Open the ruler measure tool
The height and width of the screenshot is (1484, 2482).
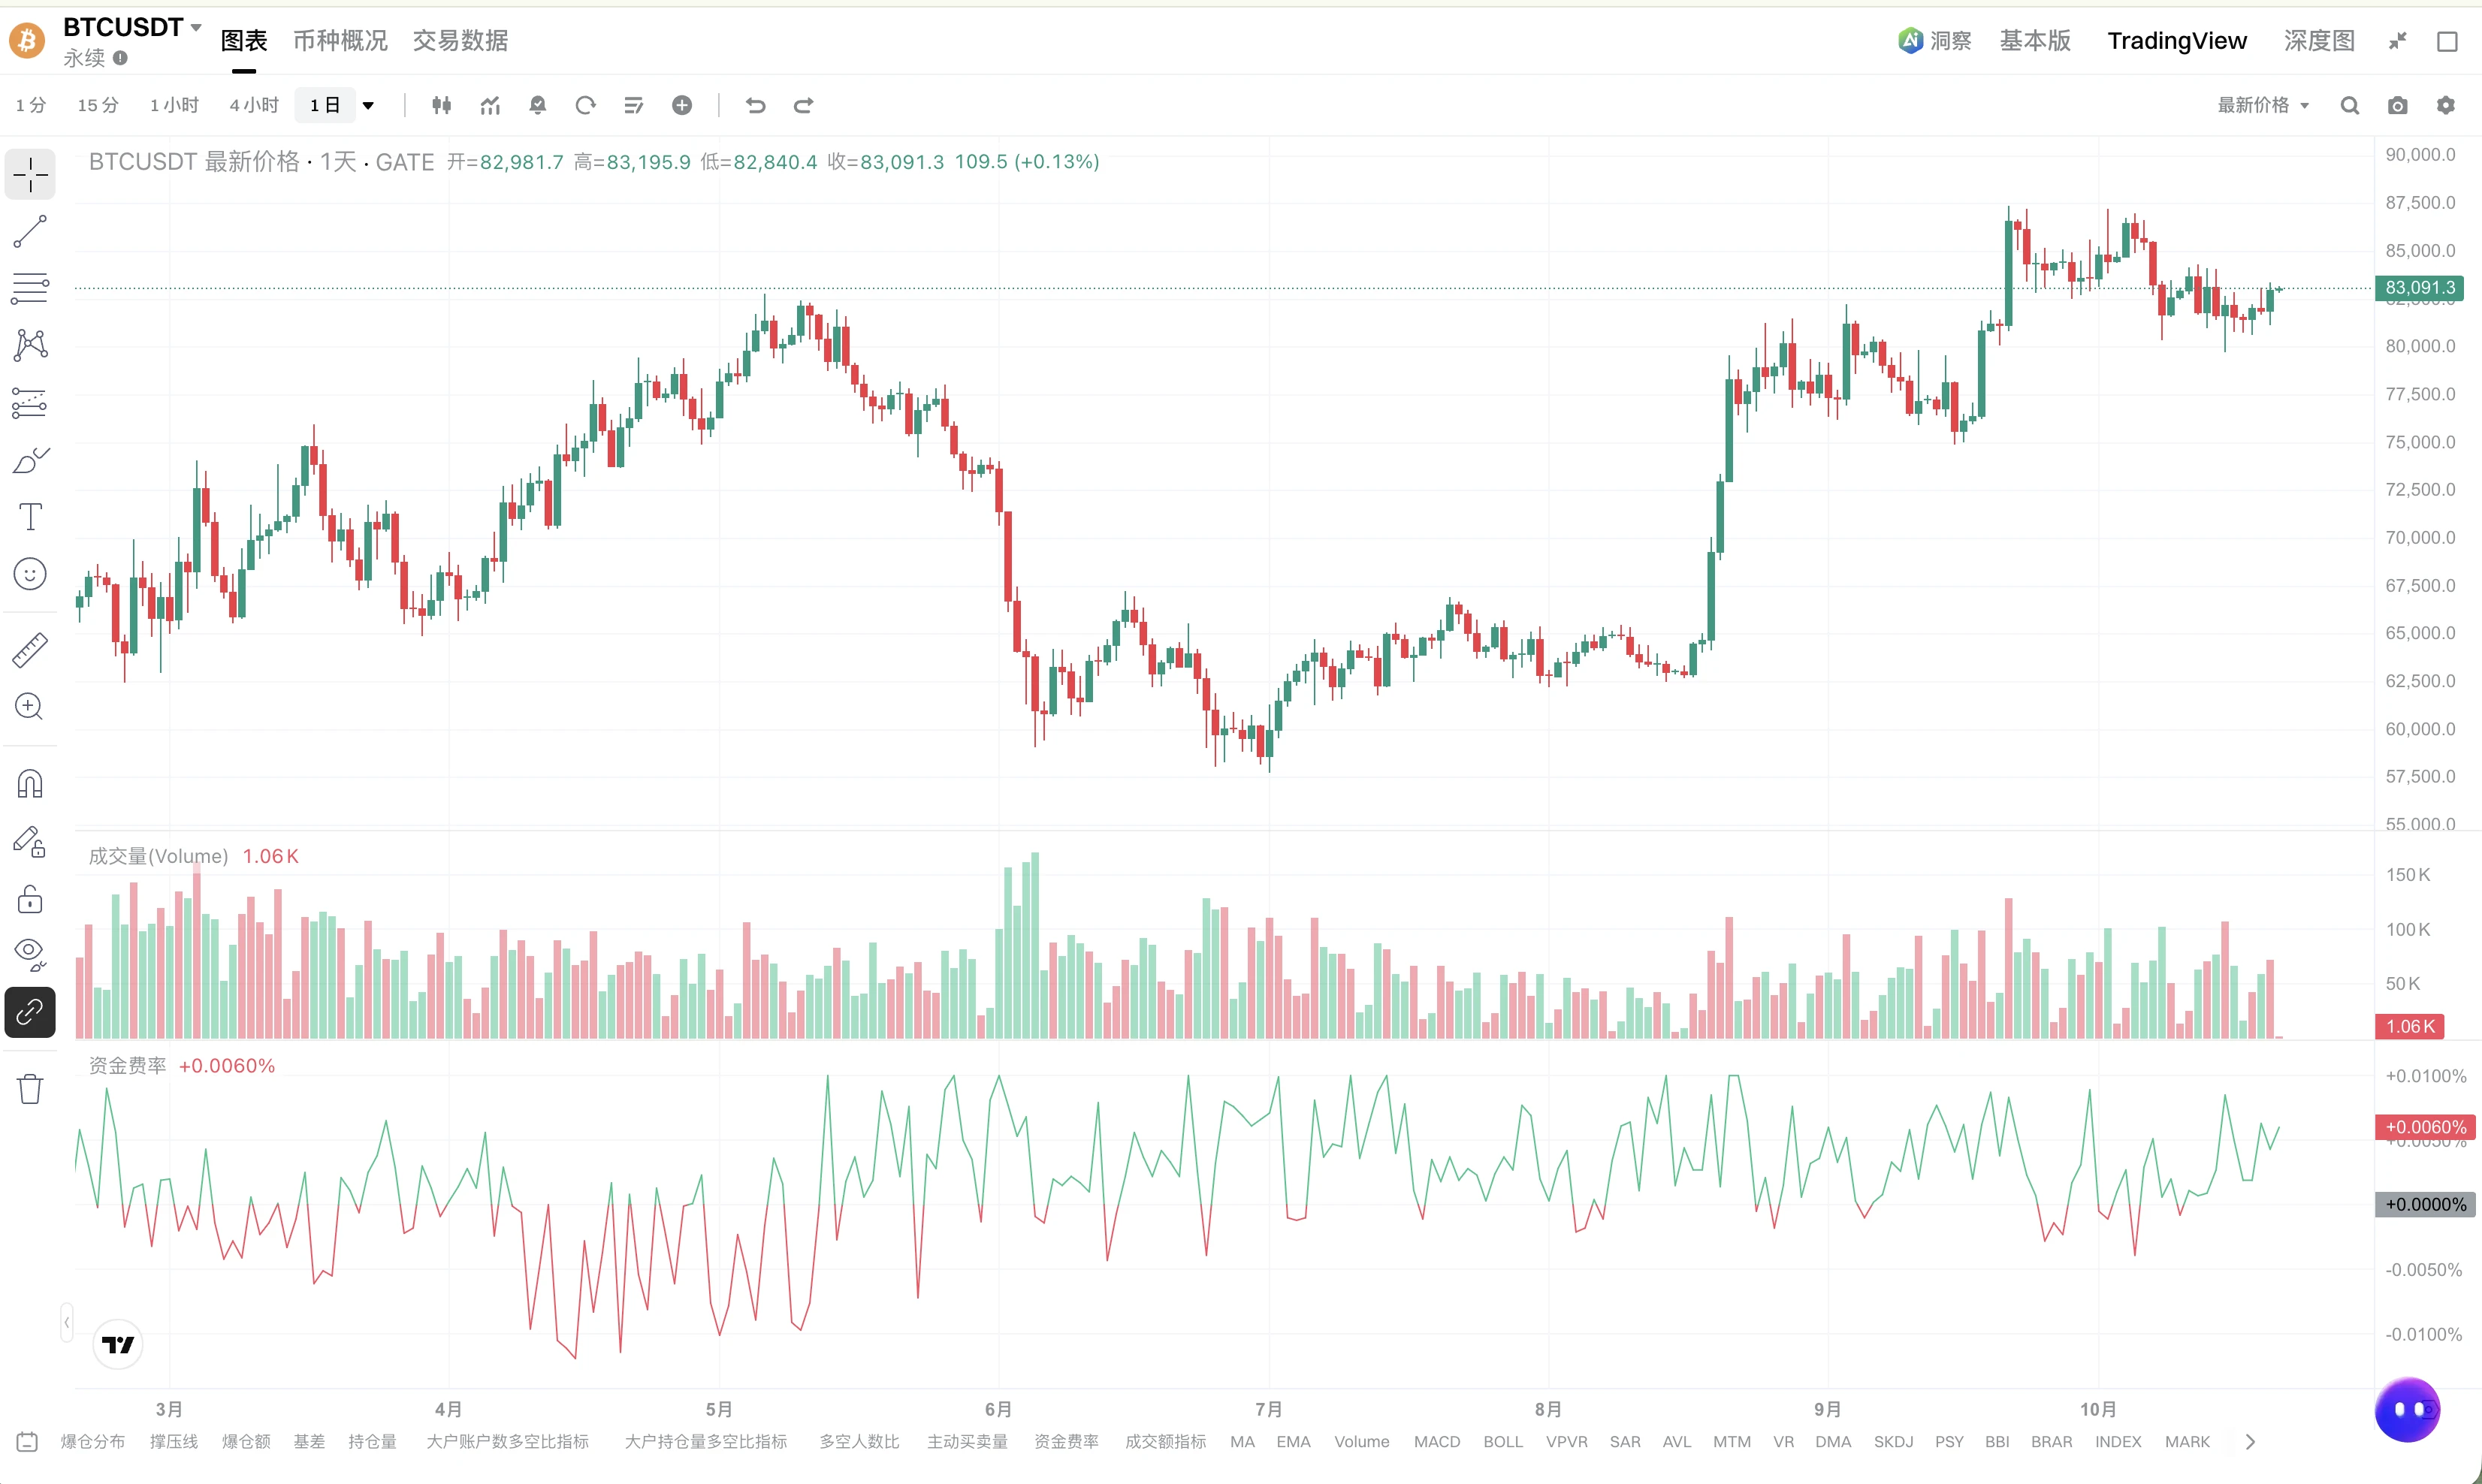pyautogui.click(x=30, y=650)
